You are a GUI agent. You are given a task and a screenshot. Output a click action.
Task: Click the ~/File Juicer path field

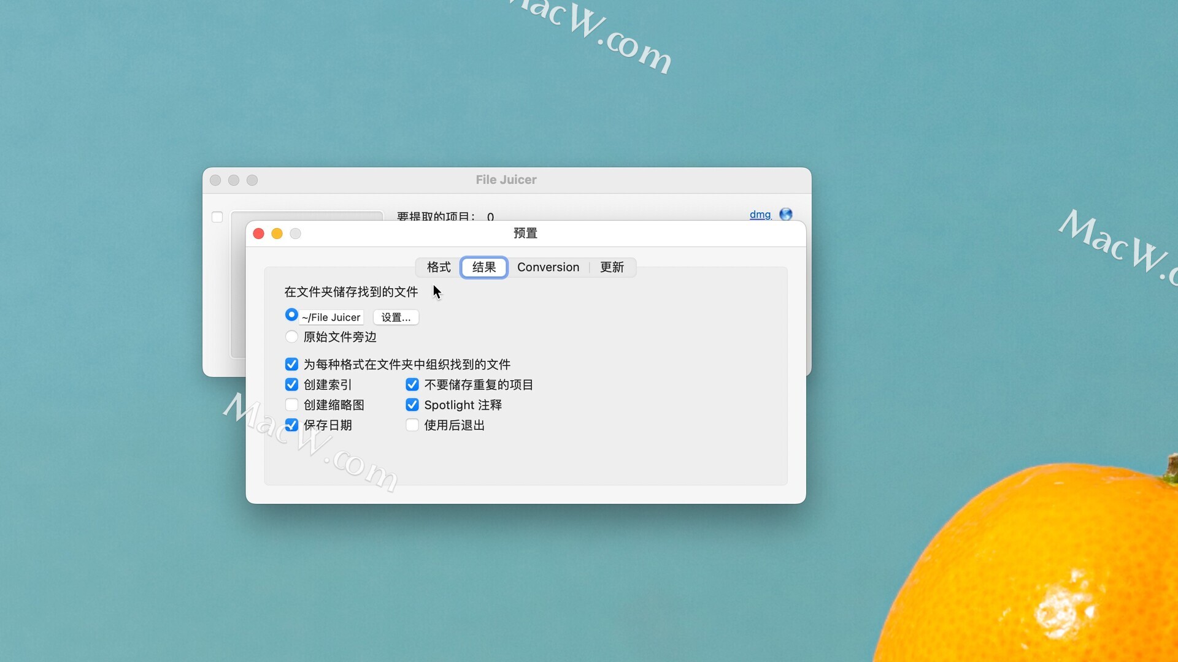click(x=331, y=318)
